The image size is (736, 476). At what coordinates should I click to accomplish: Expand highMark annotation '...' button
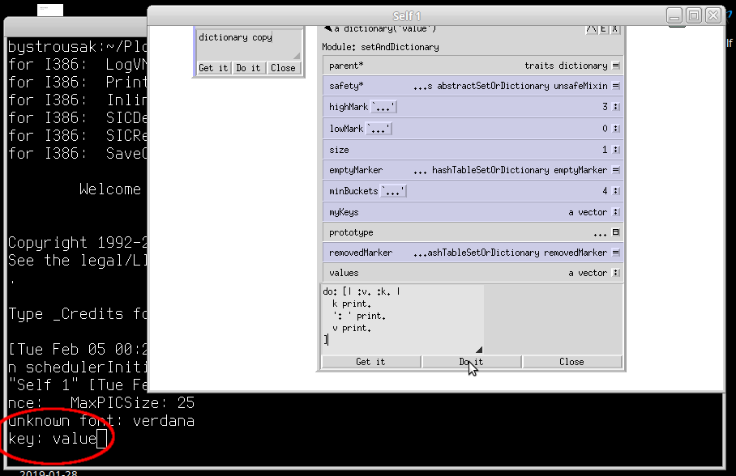tap(383, 107)
